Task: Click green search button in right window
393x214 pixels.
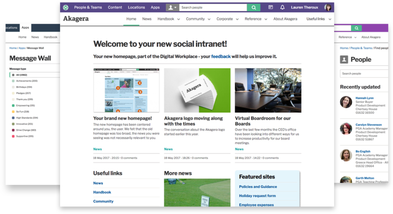Action: click(357, 28)
